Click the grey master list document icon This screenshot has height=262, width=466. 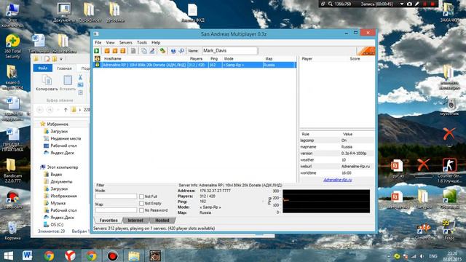133,51
